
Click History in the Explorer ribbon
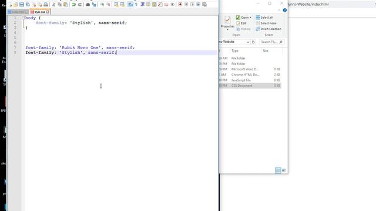tap(243, 29)
